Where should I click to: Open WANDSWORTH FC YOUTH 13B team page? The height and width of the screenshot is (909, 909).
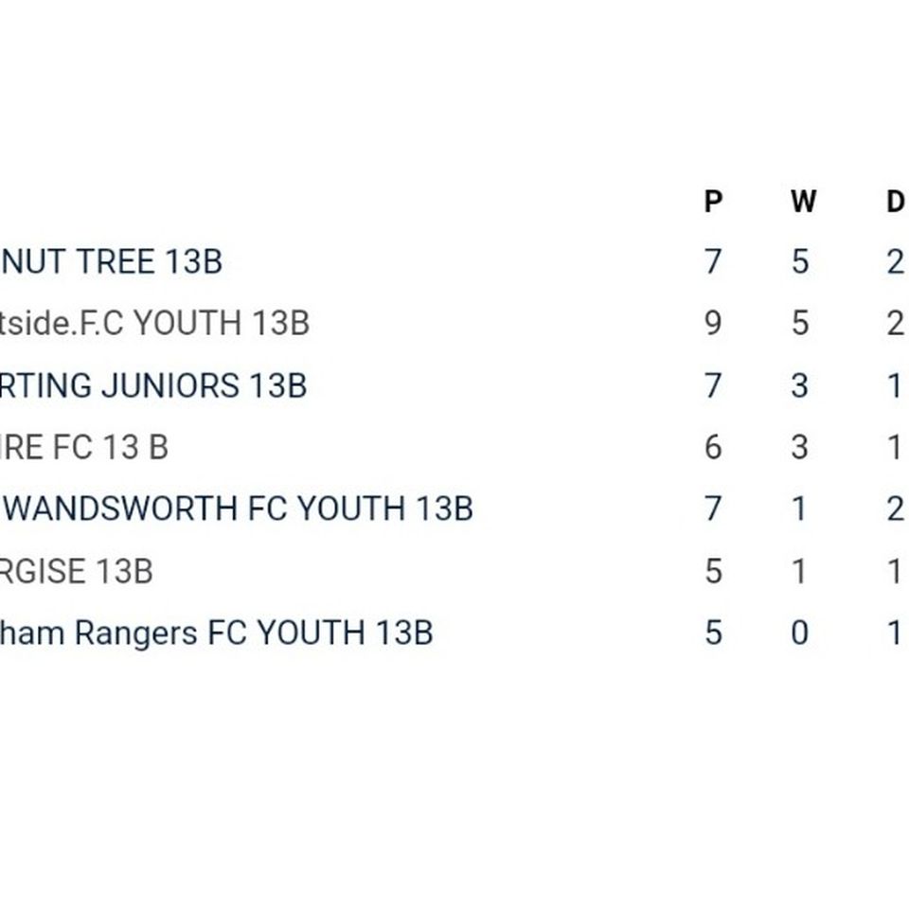[x=237, y=508]
